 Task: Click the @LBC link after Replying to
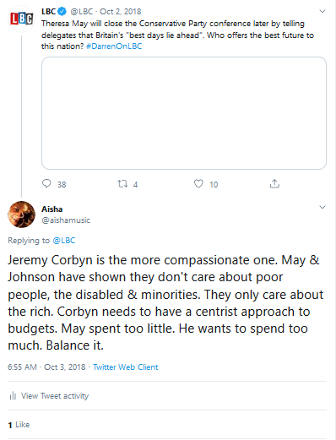click(64, 241)
